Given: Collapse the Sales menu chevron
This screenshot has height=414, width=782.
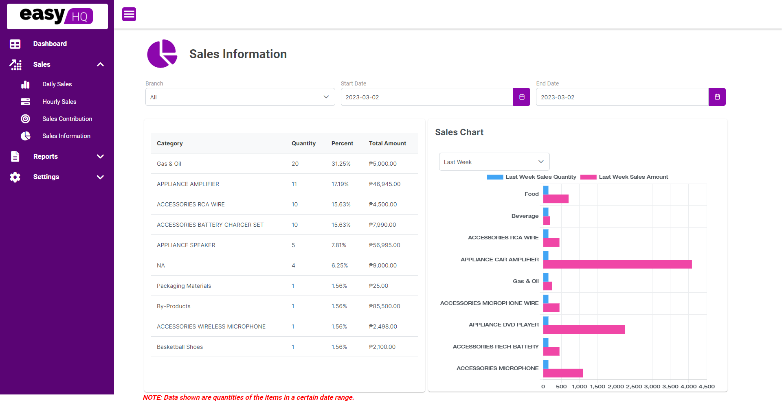Looking at the screenshot, I should tap(100, 65).
